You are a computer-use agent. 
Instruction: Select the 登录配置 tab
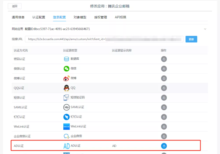[x=59, y=17]
